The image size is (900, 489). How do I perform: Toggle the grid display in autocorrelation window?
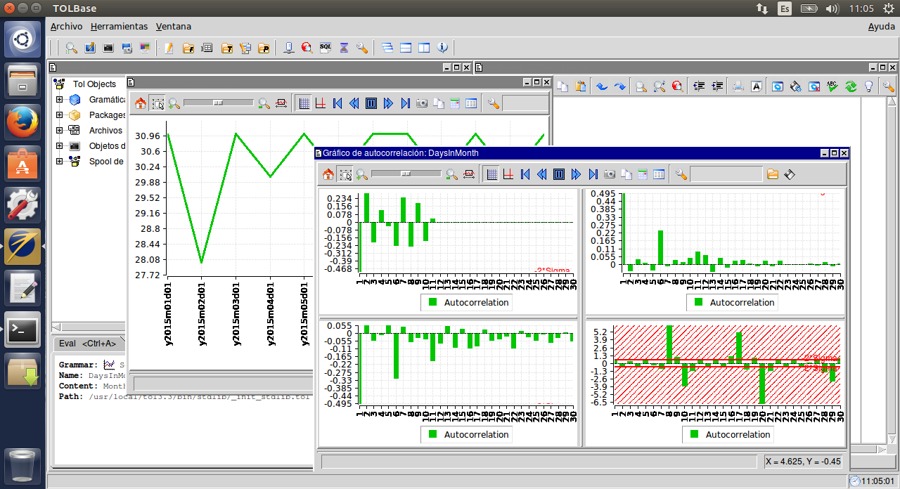pyautogui.click(x=492, y=174)
